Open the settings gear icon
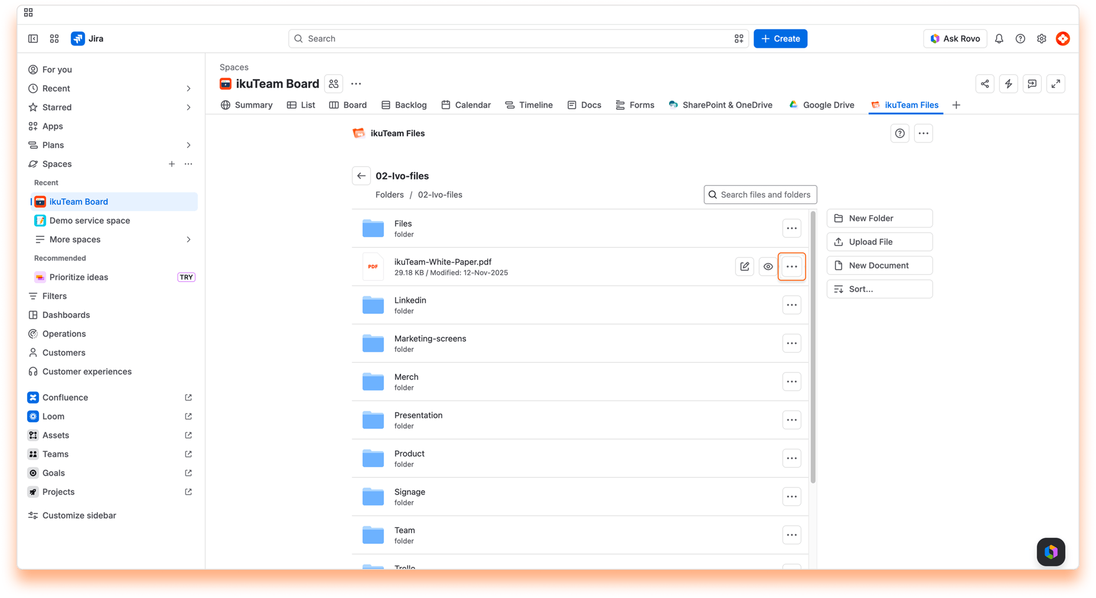This screenshot has height=598, width=1096. coord(1041,38)
